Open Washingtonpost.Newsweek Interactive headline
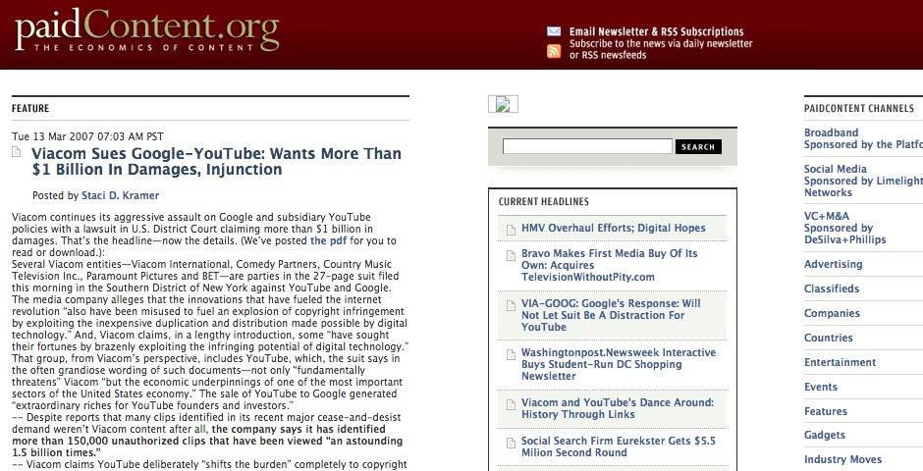 (619, 365)
